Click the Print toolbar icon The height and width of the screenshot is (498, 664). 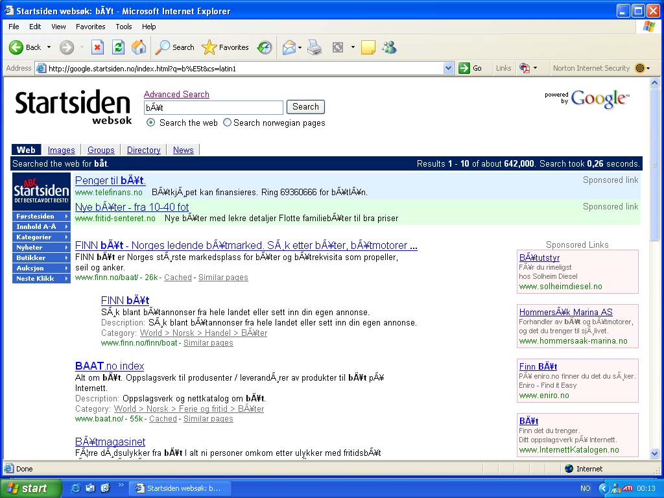[314, 47]
